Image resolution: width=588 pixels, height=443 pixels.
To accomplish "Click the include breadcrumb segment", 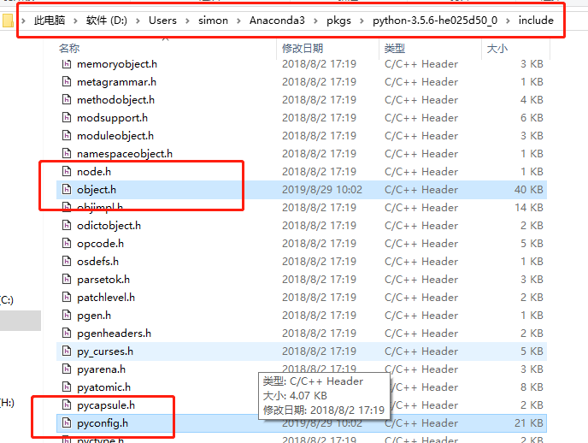I will point(536,21).
